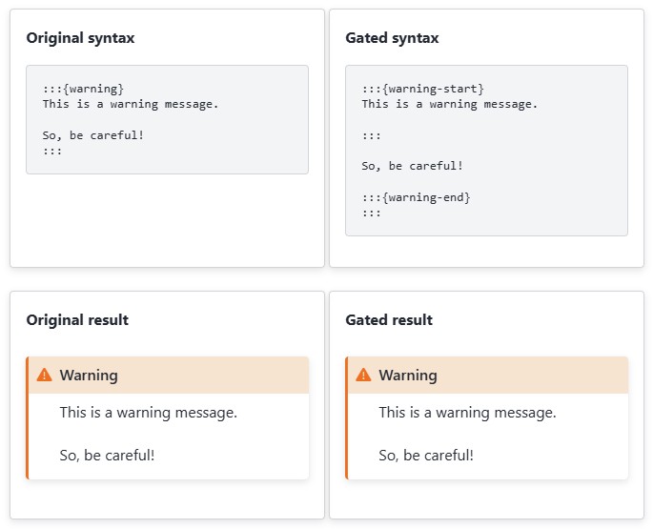Click the warning triangle icon in Gated result

click(363, 376)
